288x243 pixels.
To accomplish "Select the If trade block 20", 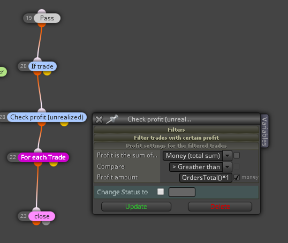I will [42, 66].
